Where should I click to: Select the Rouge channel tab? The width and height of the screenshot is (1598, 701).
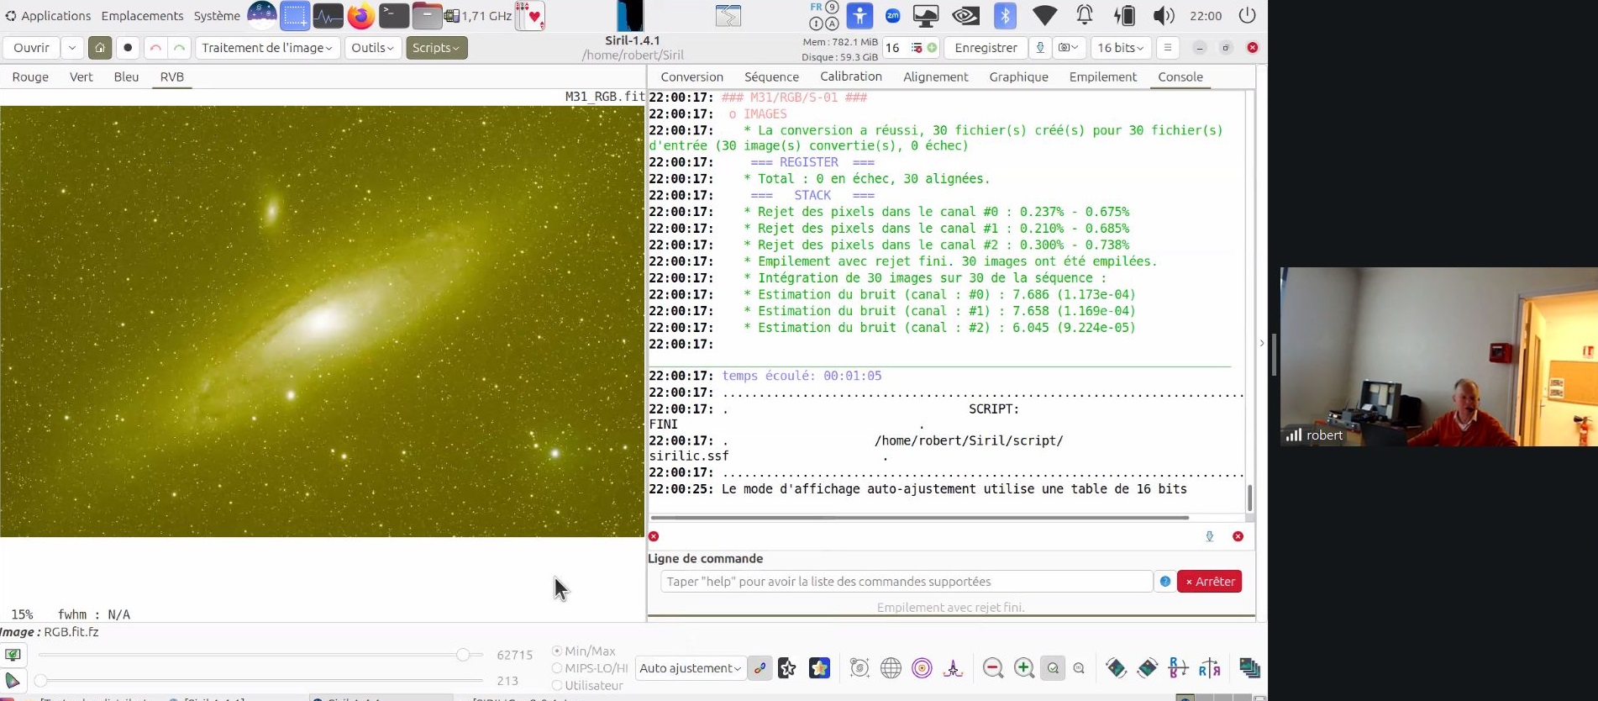tap(30, 76)
